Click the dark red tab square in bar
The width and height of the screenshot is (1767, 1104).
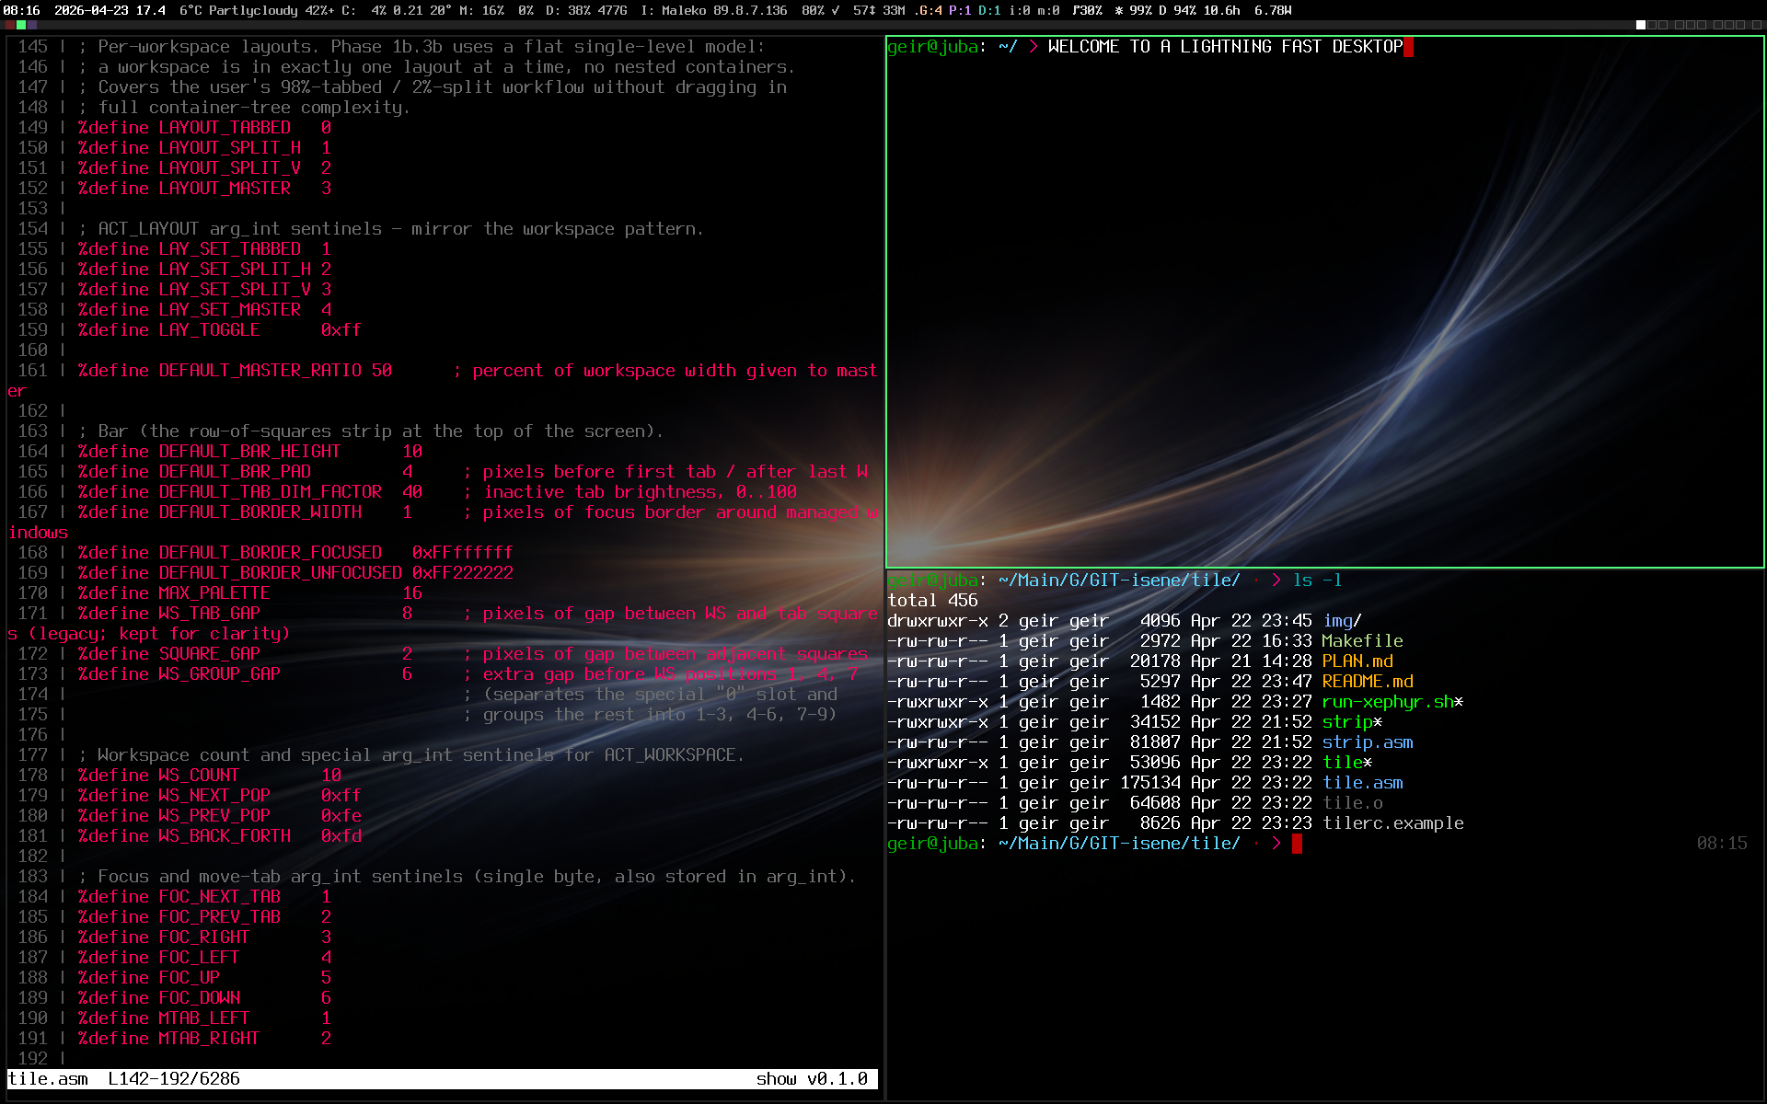pos(10,25)
